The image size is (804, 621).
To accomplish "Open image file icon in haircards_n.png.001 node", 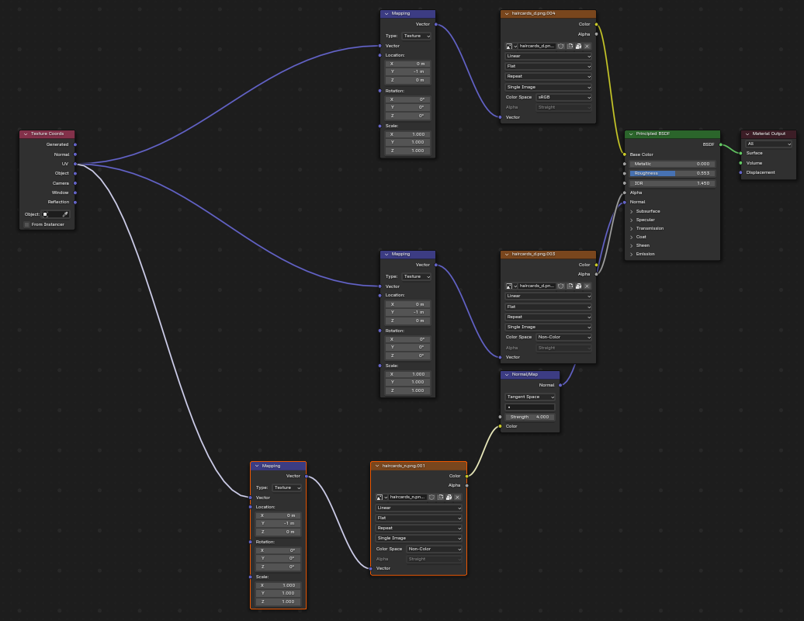I will [x=449, y=497].
